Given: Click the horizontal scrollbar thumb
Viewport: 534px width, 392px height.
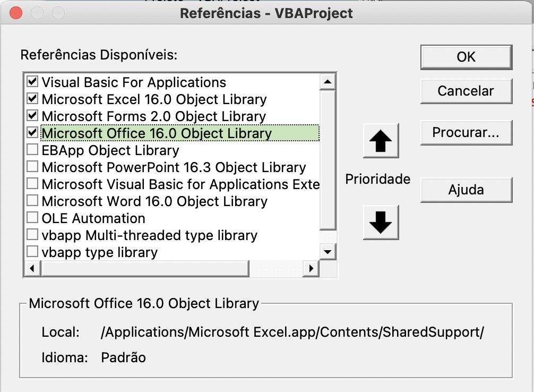Looking at the screenshot, I should 144,269.
